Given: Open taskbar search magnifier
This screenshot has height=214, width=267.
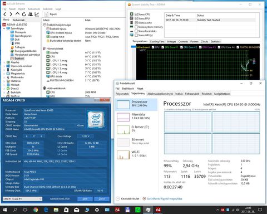Looking at the screenshot, I should point(15,210).
